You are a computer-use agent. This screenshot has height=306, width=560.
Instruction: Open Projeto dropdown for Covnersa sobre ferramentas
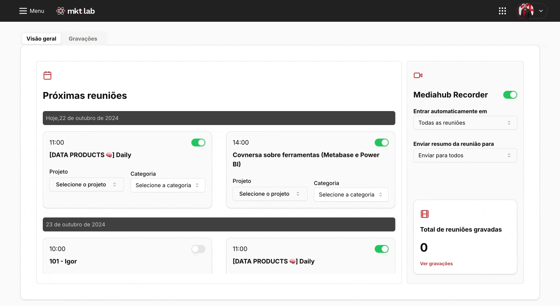(x=270, y=194)
